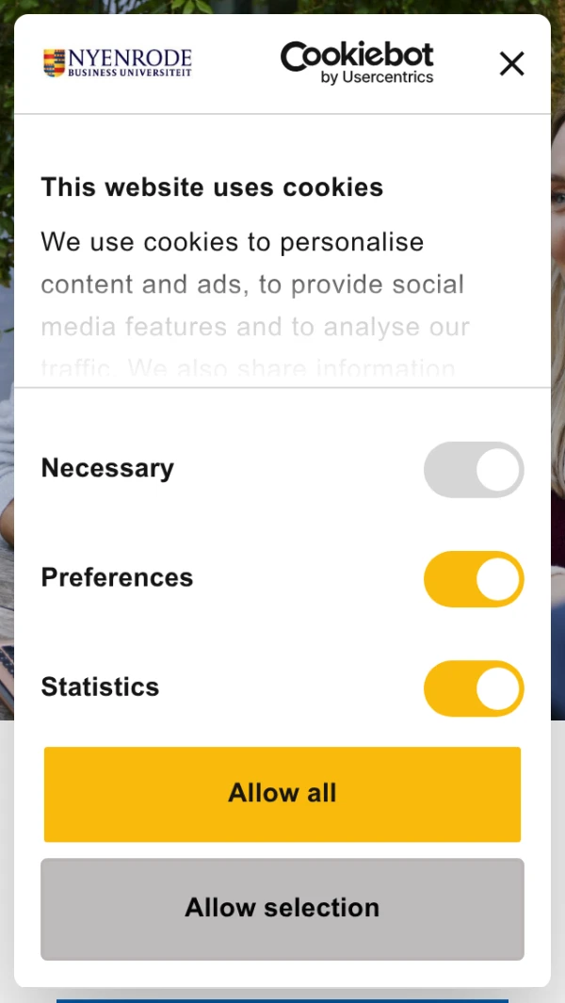Click the "This website uses cookies" heading
565x1003 pixels.
tap(212, 187)
